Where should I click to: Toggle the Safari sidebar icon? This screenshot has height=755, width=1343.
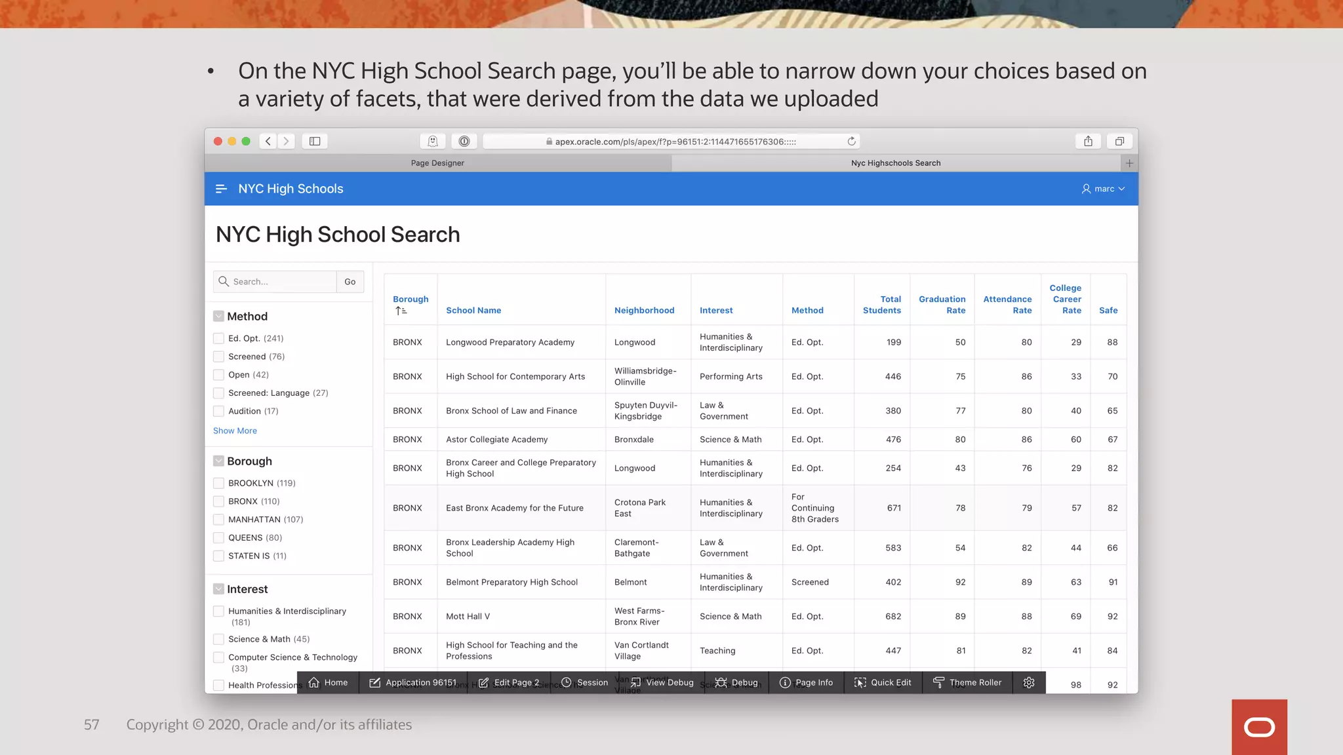click(x=315, y=141)
